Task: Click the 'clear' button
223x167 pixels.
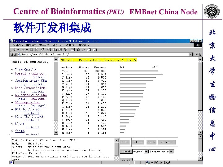Action: 138,142
